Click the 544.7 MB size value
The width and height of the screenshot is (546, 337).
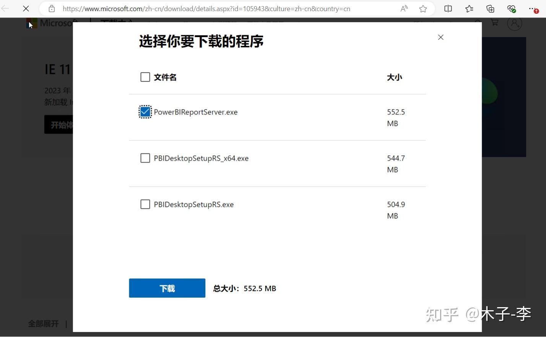pos(396,164)
